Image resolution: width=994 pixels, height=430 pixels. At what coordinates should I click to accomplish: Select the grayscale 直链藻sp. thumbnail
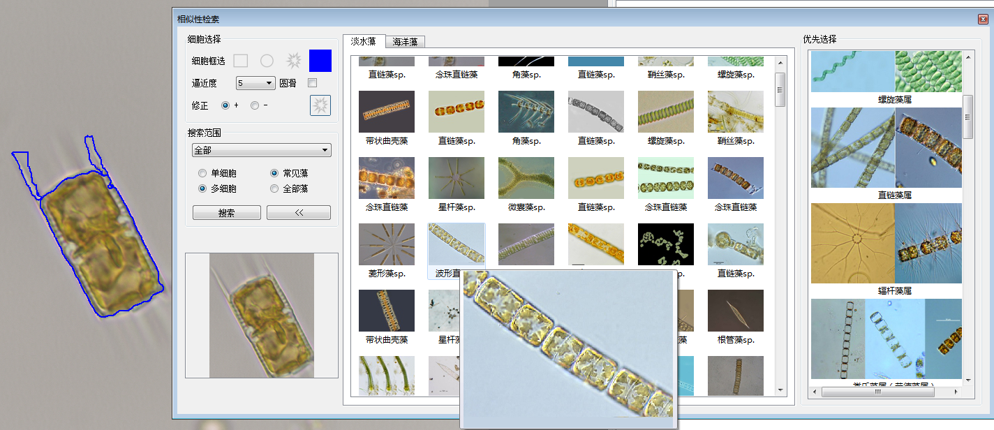click(596, 112)
